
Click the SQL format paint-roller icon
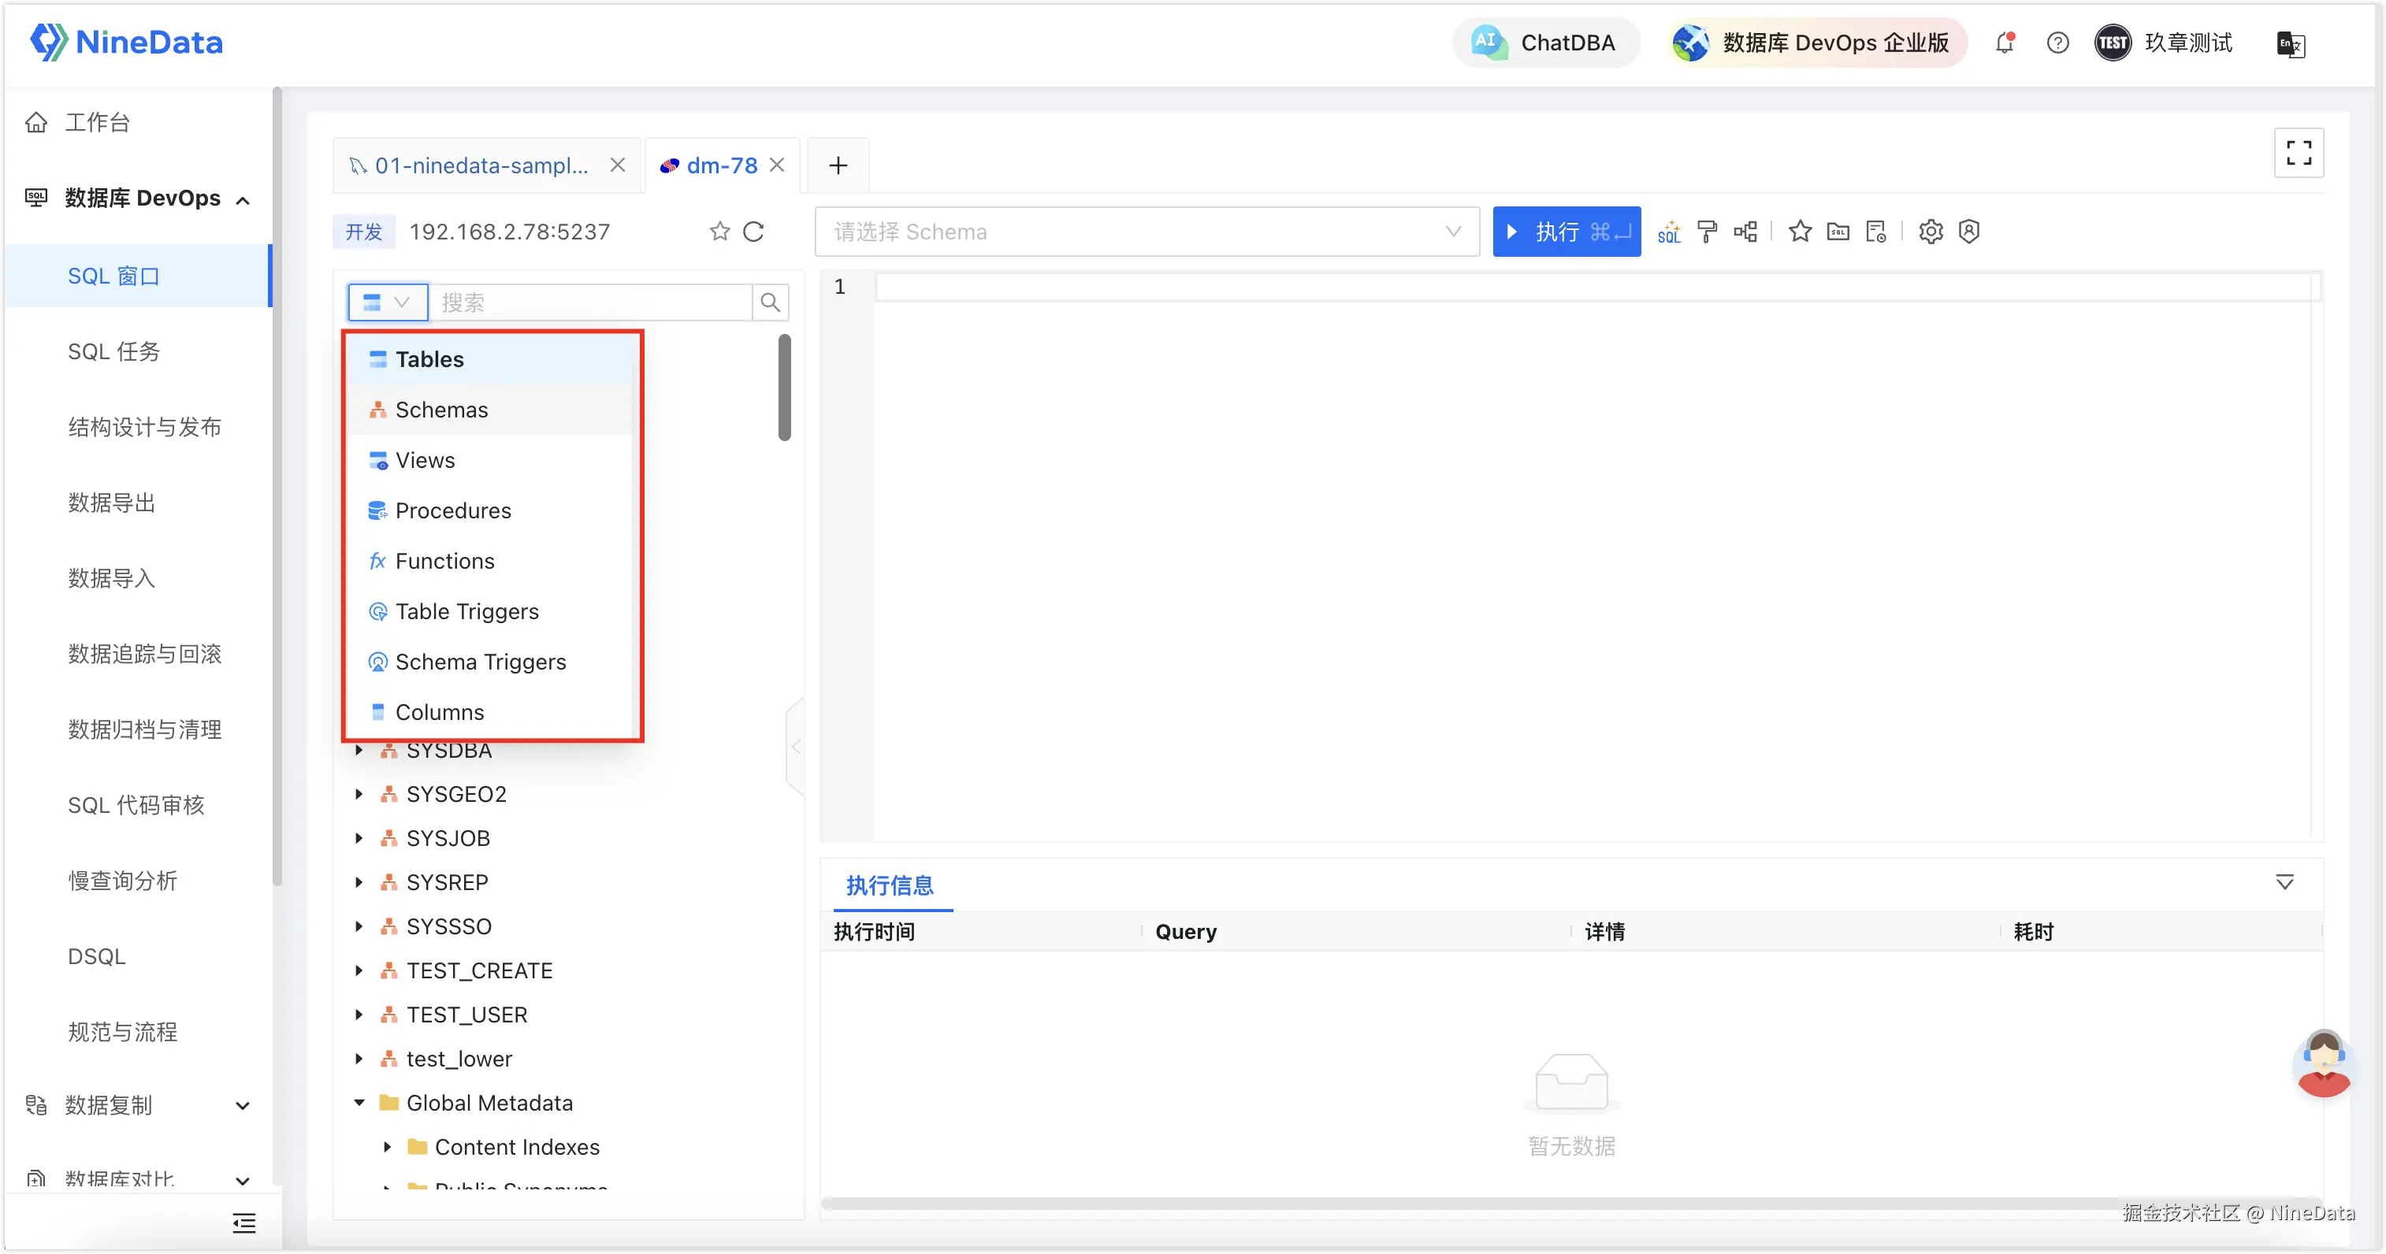coord(1707,232)
